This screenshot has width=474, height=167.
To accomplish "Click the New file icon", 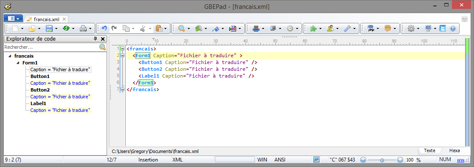I will click(x=15, y=29).
